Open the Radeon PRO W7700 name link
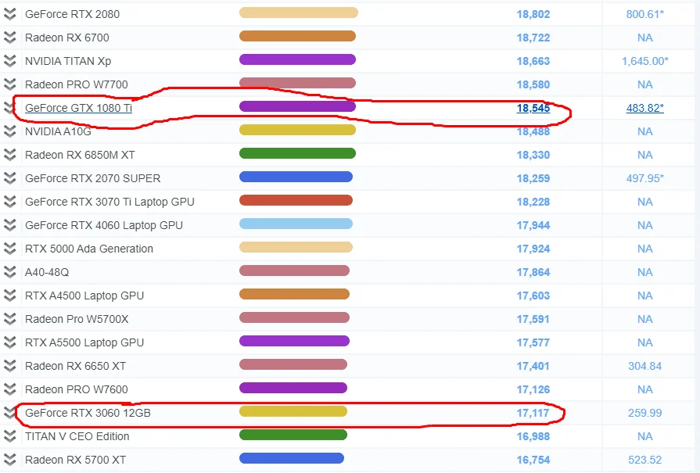The image size is (700, 473). point(77,84)
